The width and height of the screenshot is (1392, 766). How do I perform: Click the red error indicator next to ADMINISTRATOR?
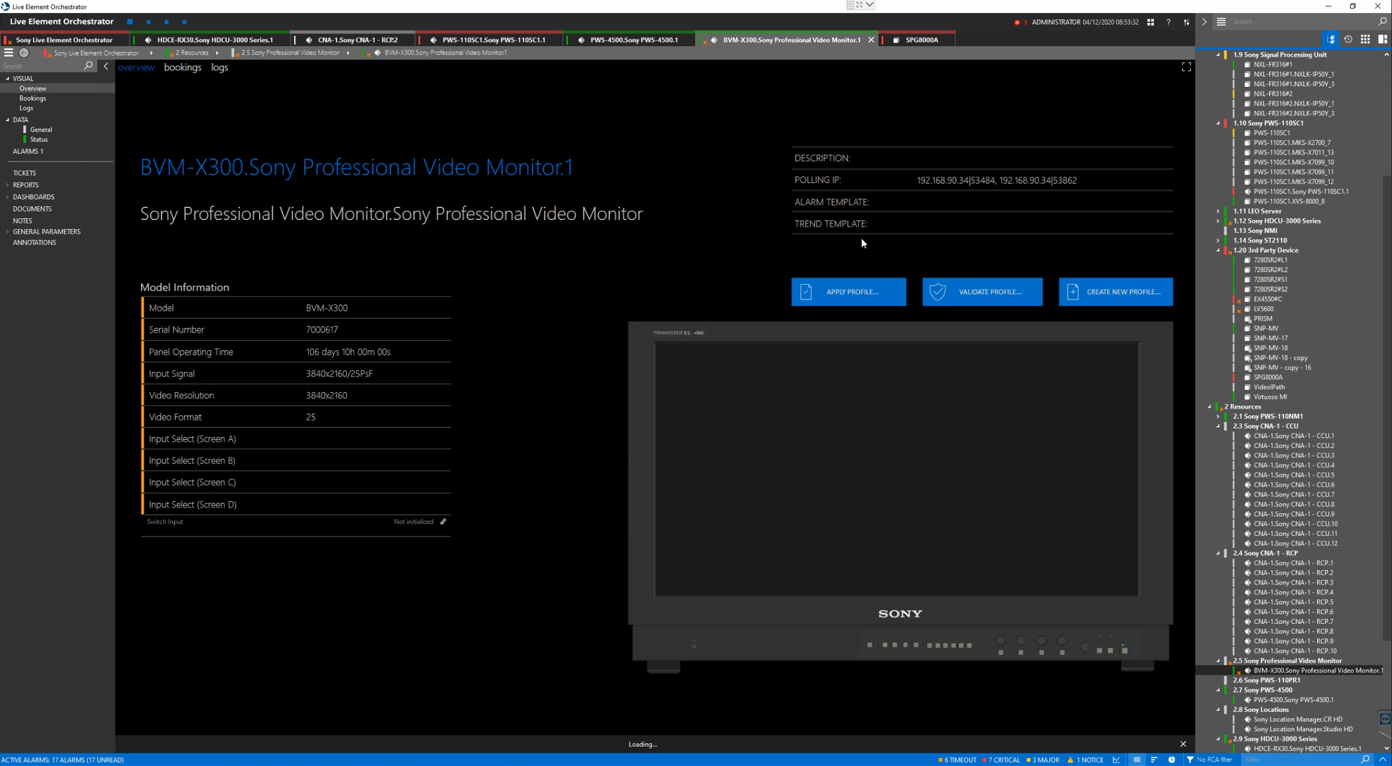1017,22
